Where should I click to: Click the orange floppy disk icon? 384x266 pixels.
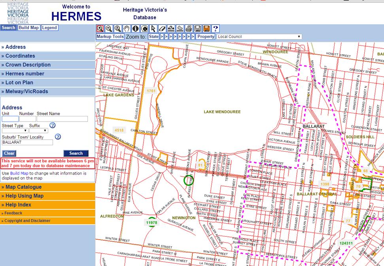[x=206, y=28]
